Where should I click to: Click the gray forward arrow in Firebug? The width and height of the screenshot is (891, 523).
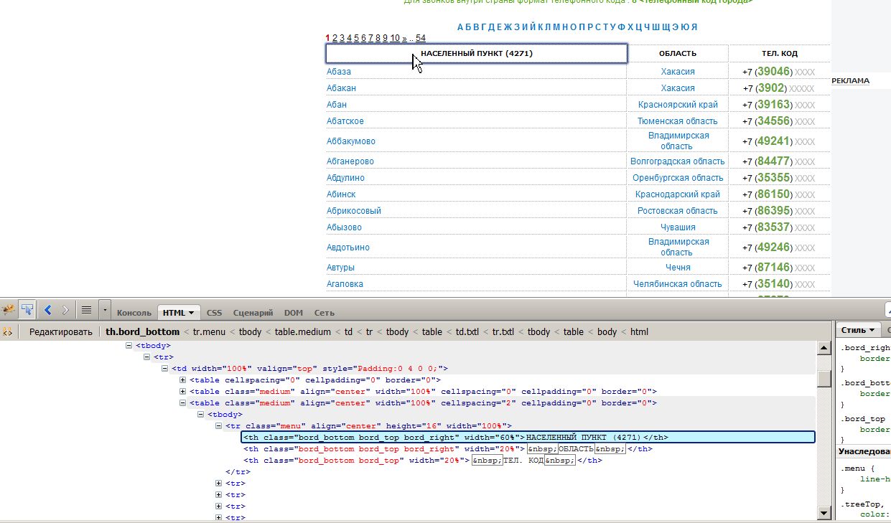[65, 310]
